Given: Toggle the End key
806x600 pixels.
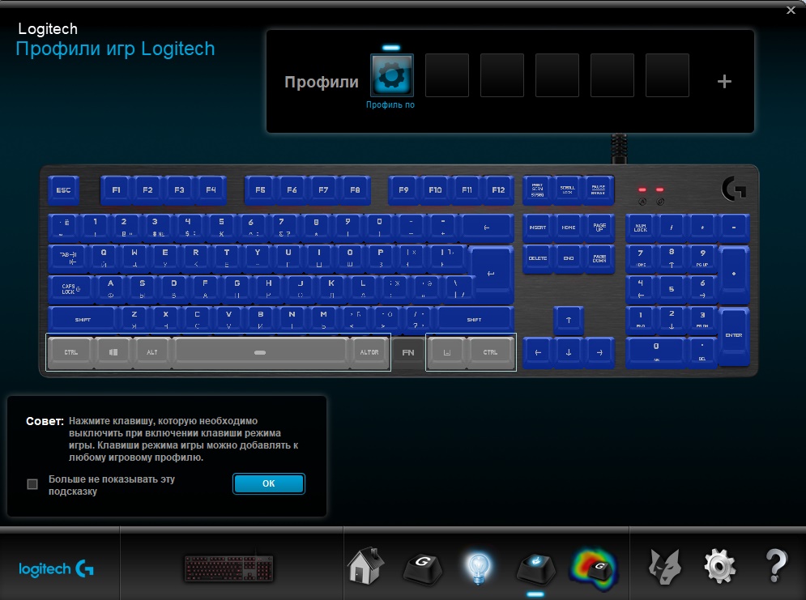Looking at the screenshot, I should (569, 258).
